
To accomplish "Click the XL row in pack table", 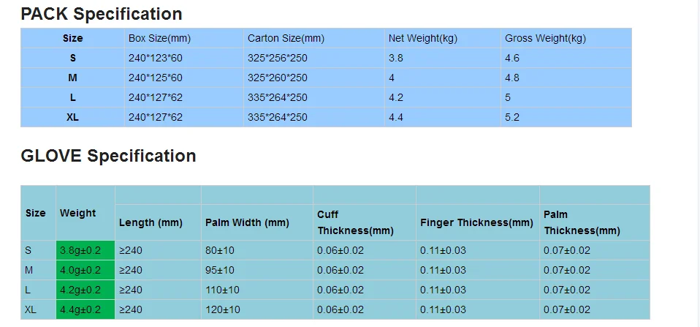I will point(326,117).
